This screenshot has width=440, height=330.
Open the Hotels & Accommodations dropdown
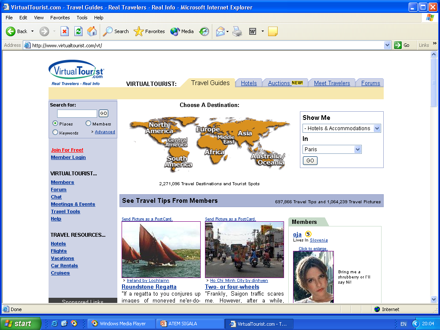coord(377,128)
